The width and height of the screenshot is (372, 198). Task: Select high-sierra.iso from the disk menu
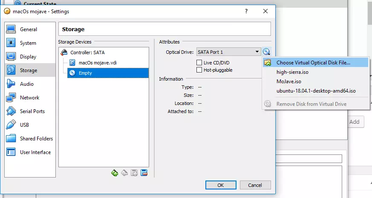pos(315,72)
